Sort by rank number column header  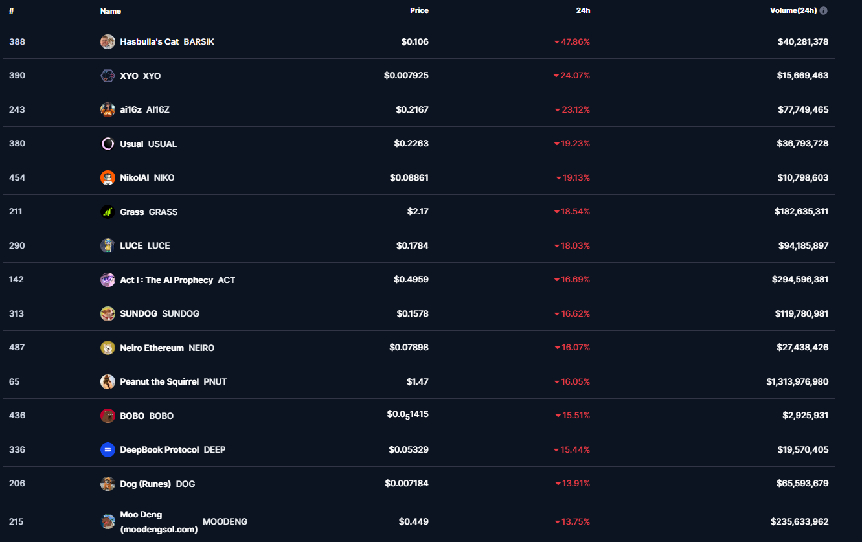click(x=12, y=11)
